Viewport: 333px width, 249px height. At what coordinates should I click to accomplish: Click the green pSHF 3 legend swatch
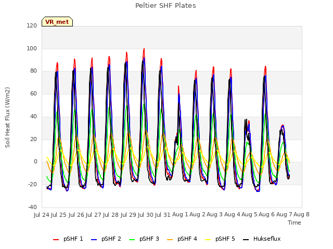[132, 240]
